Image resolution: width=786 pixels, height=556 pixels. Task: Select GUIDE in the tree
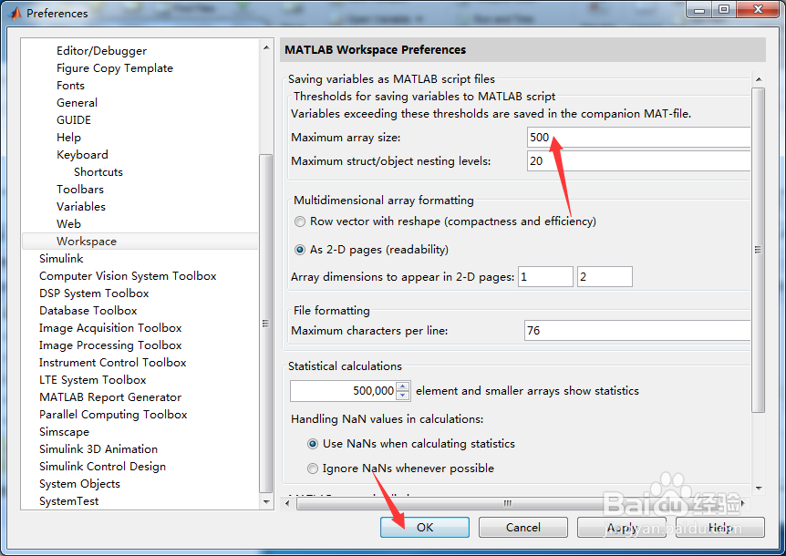(74, 120)
